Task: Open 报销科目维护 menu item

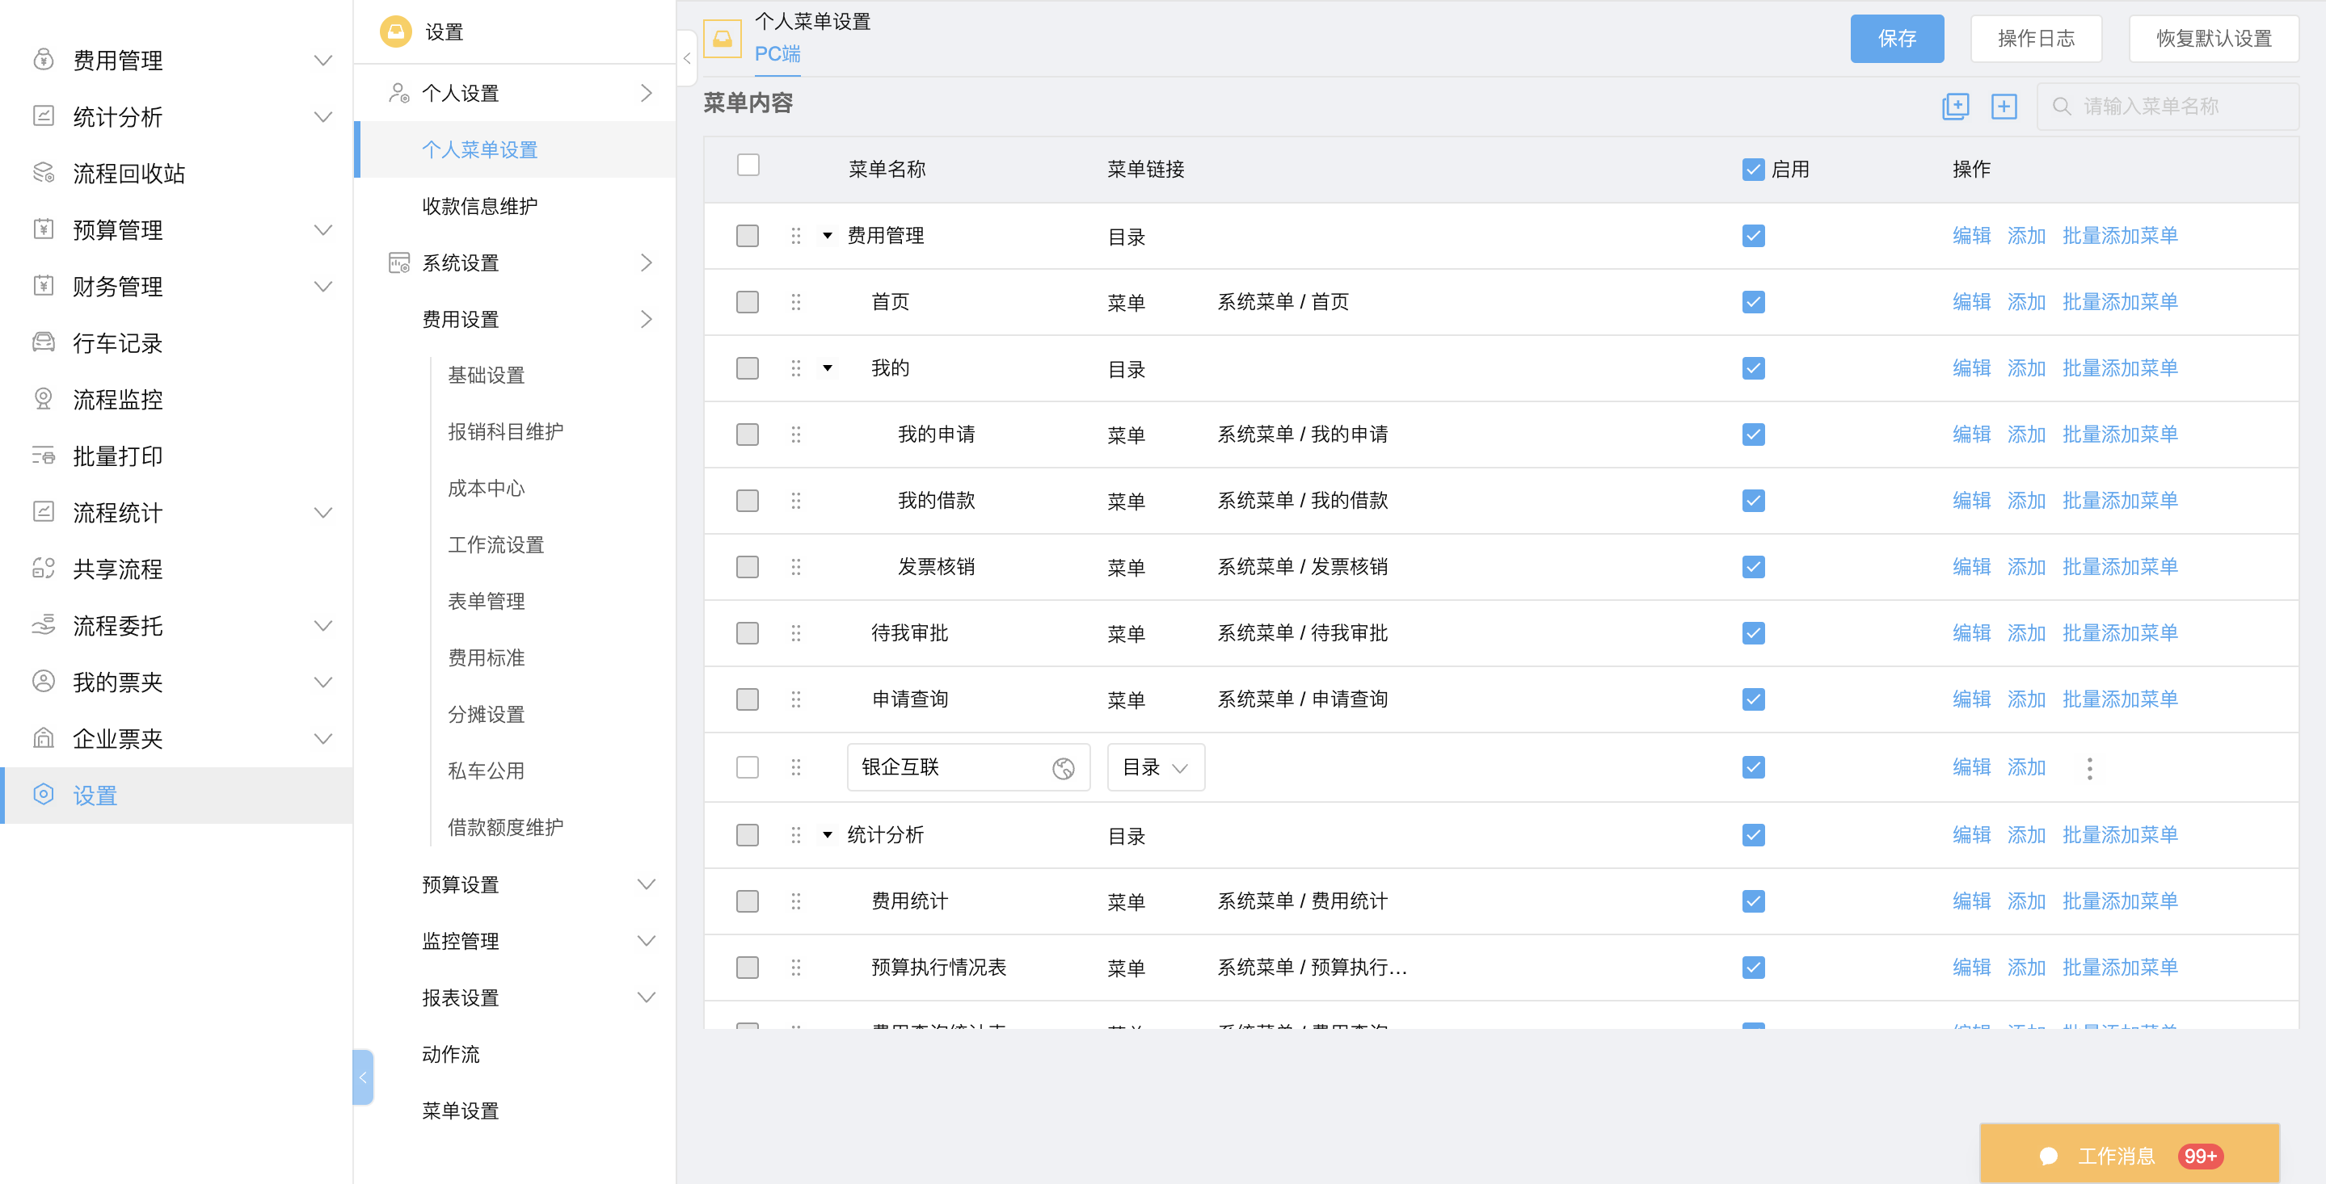Action: (505, 431)
